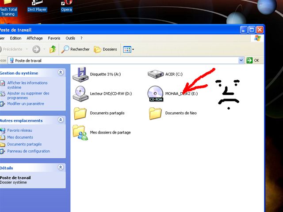283x212 pixels.
Task: Open the ? help menu
Action: click(x=81, y=38)
